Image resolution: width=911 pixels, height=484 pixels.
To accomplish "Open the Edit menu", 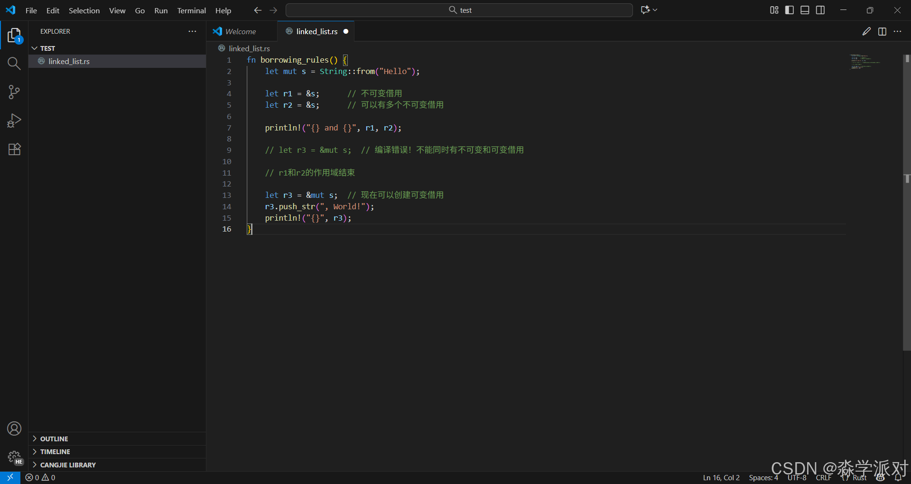I will click(x=53, y=10).
